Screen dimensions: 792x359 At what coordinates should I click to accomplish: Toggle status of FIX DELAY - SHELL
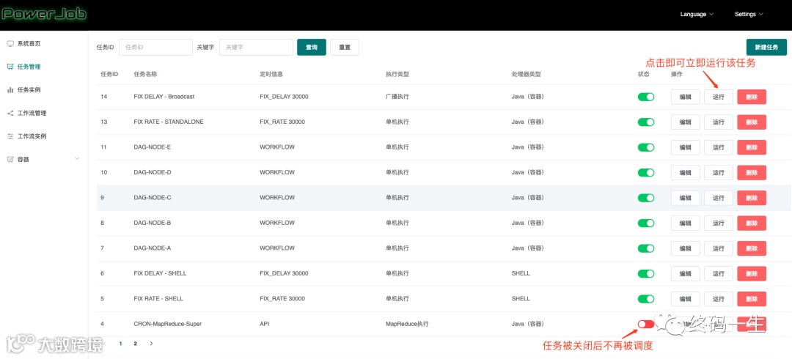click(646, 273)
